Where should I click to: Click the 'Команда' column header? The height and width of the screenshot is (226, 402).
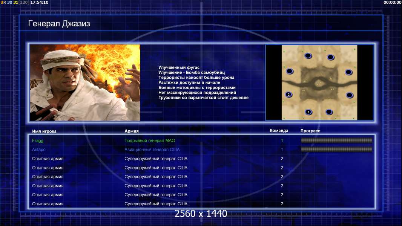pyautogui.click(x=279, y=131)
